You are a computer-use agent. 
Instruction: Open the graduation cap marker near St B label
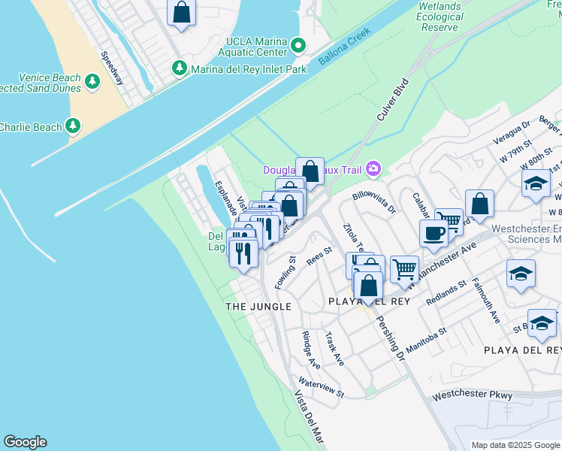542,324
